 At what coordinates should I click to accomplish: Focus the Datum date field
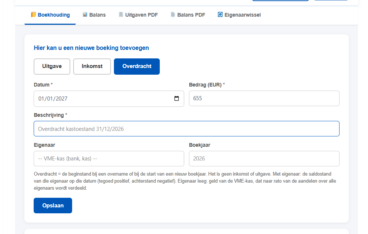[109, 98]
